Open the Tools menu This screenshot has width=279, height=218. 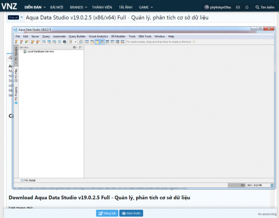[132, 36]
